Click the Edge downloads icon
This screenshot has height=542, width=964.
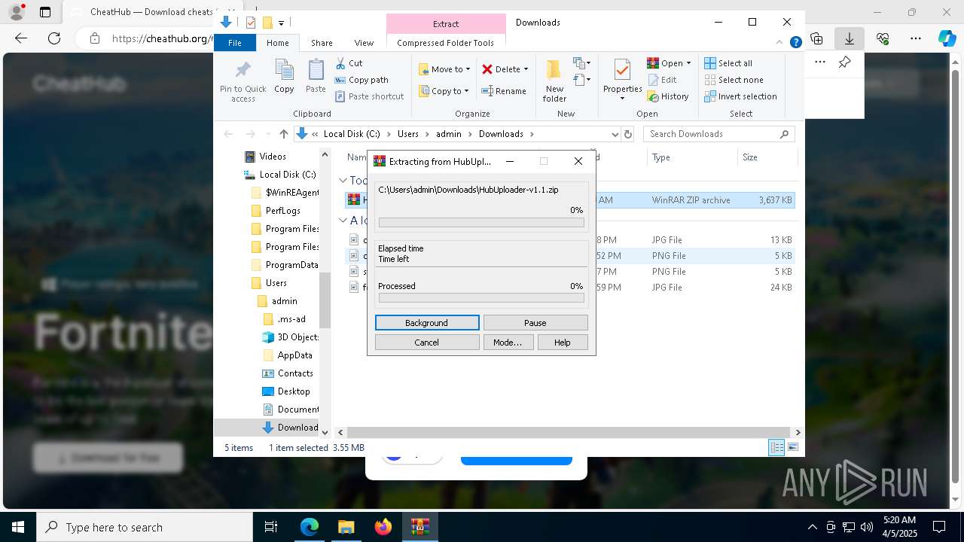(850, 38)
